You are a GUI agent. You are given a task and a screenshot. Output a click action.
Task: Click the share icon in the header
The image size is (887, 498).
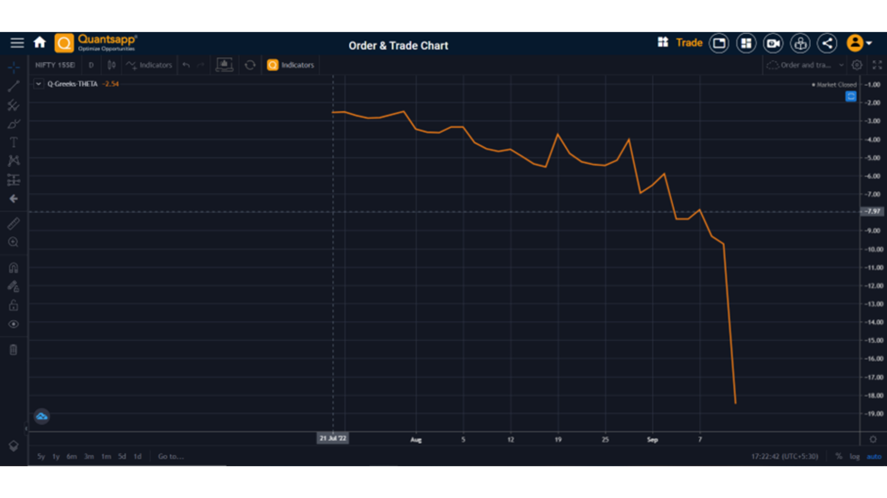point(827,43)
